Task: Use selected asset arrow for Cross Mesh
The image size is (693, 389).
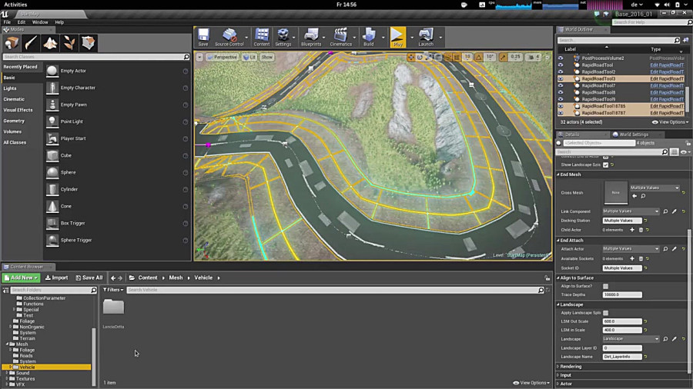Action: click(634, 196)
